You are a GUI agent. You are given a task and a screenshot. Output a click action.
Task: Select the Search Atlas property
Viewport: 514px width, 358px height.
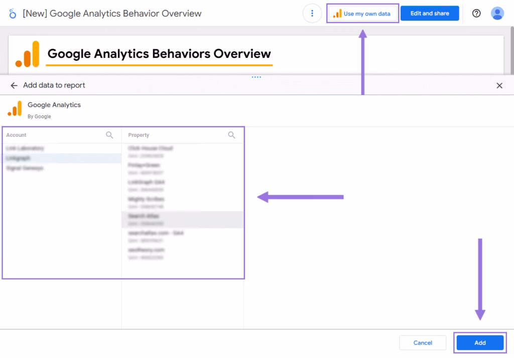click(144, 216)
